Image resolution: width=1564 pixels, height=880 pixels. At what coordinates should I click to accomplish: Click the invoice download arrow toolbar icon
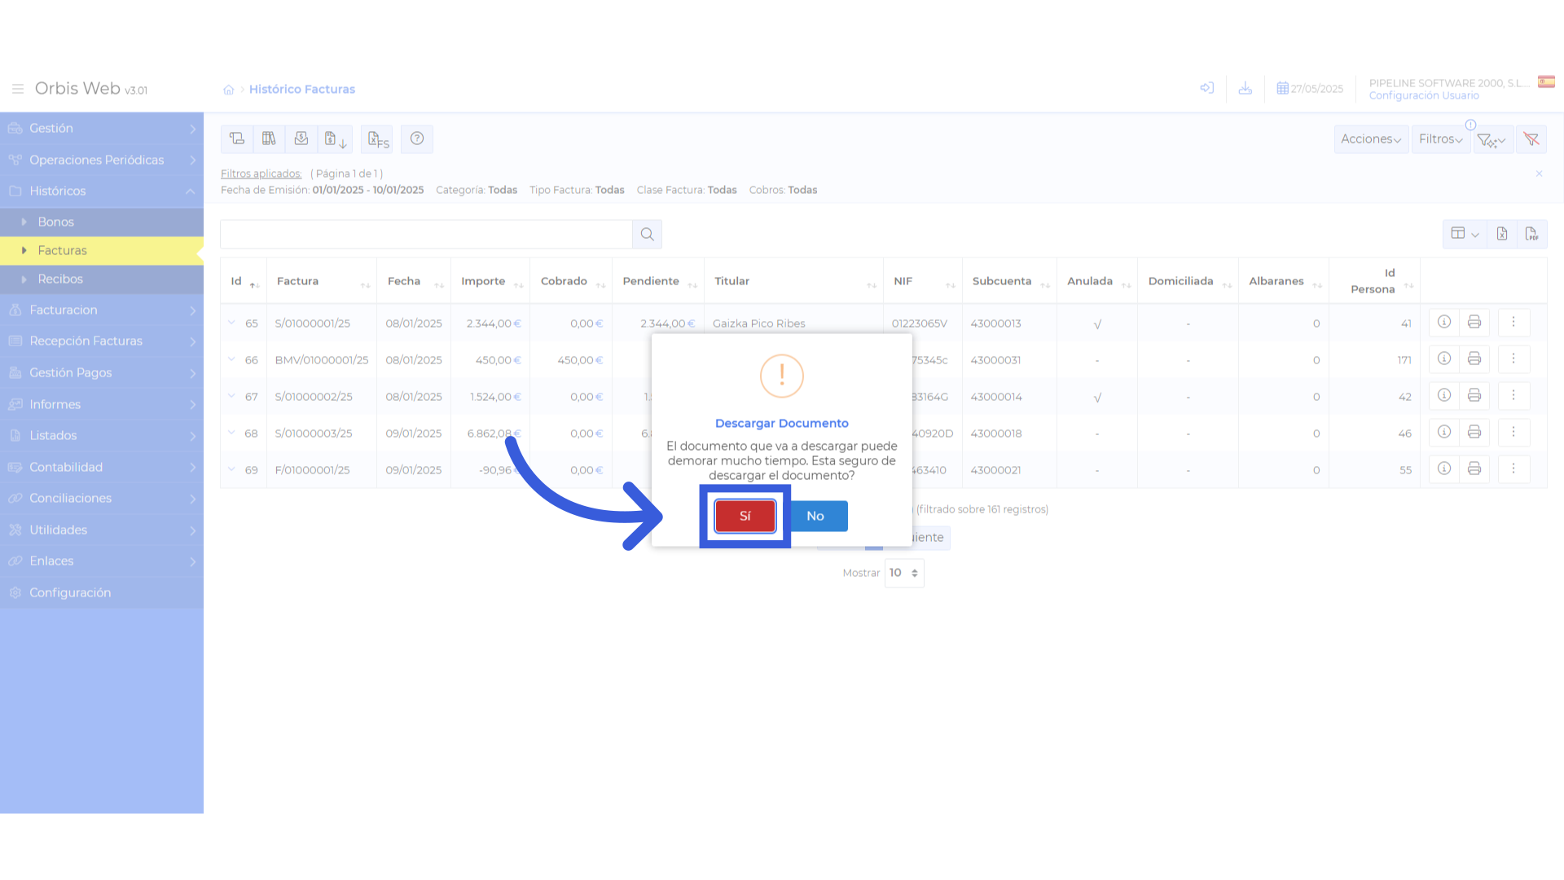(336, 139)
